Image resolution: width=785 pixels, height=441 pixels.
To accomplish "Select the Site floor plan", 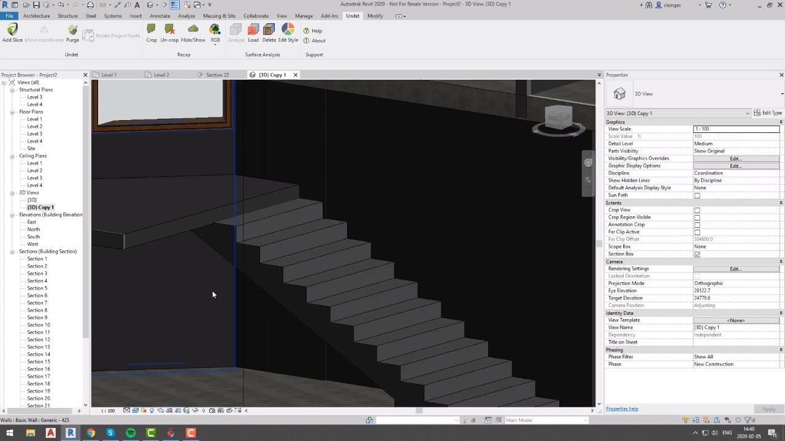I will point(31,148).
